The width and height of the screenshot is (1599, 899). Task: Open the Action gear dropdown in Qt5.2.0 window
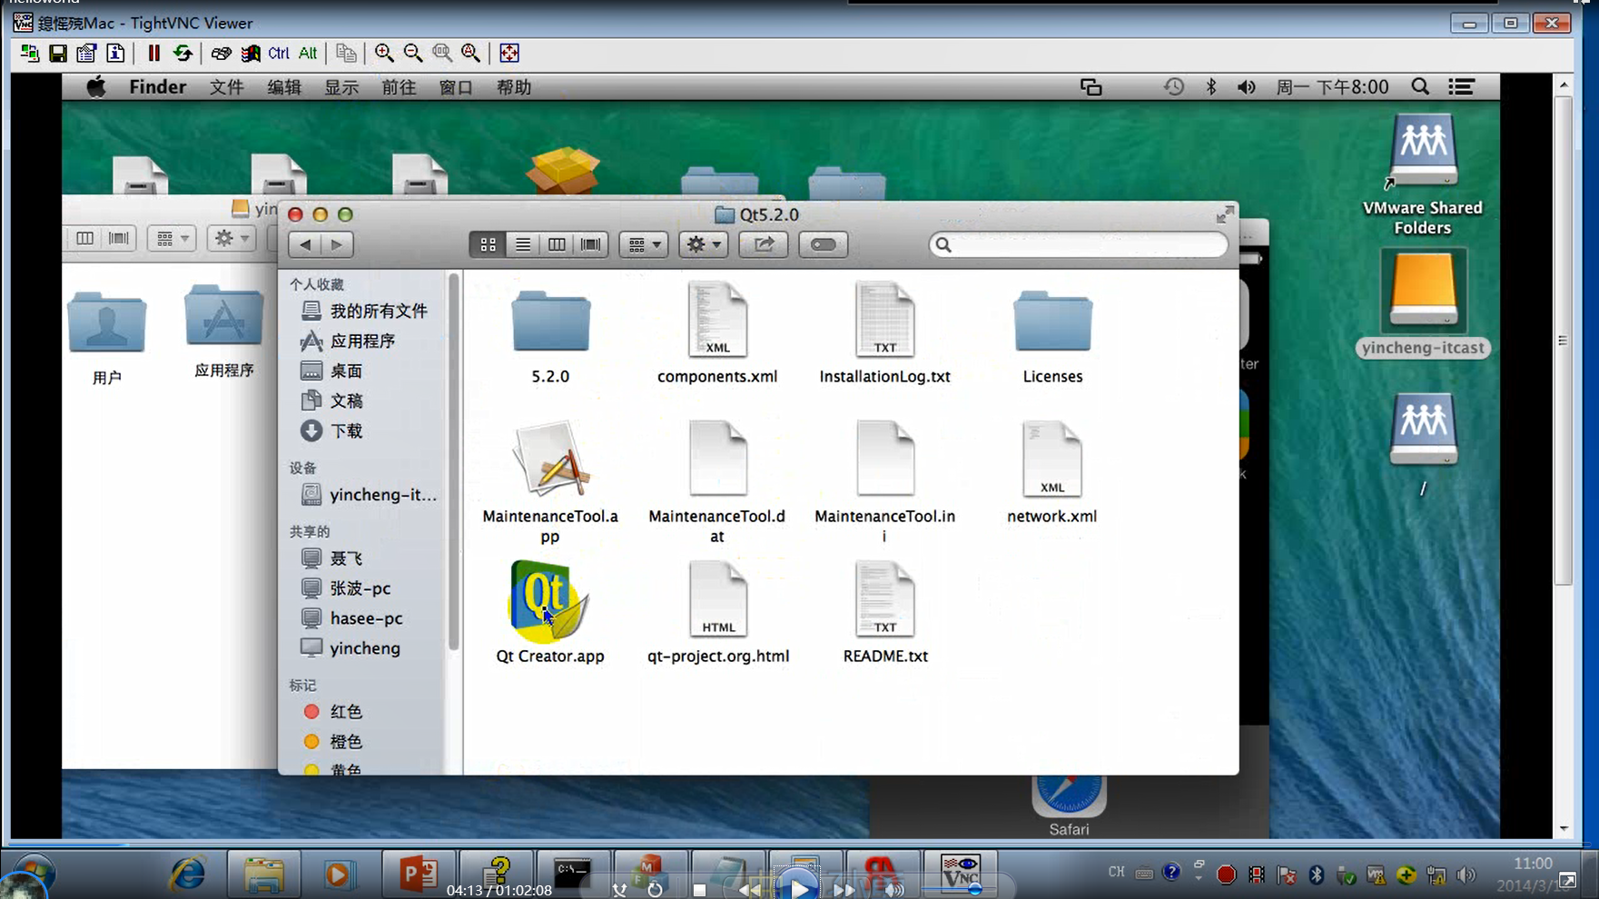704,244
